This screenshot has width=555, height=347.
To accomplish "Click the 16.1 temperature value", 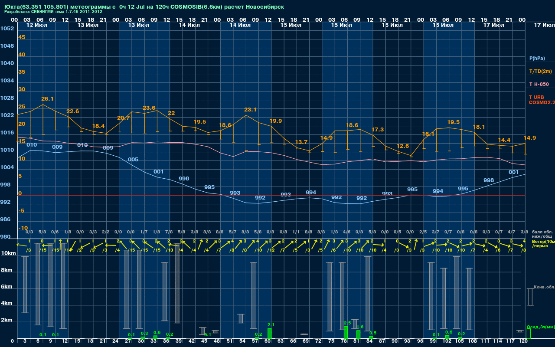I will pos(428,134).
